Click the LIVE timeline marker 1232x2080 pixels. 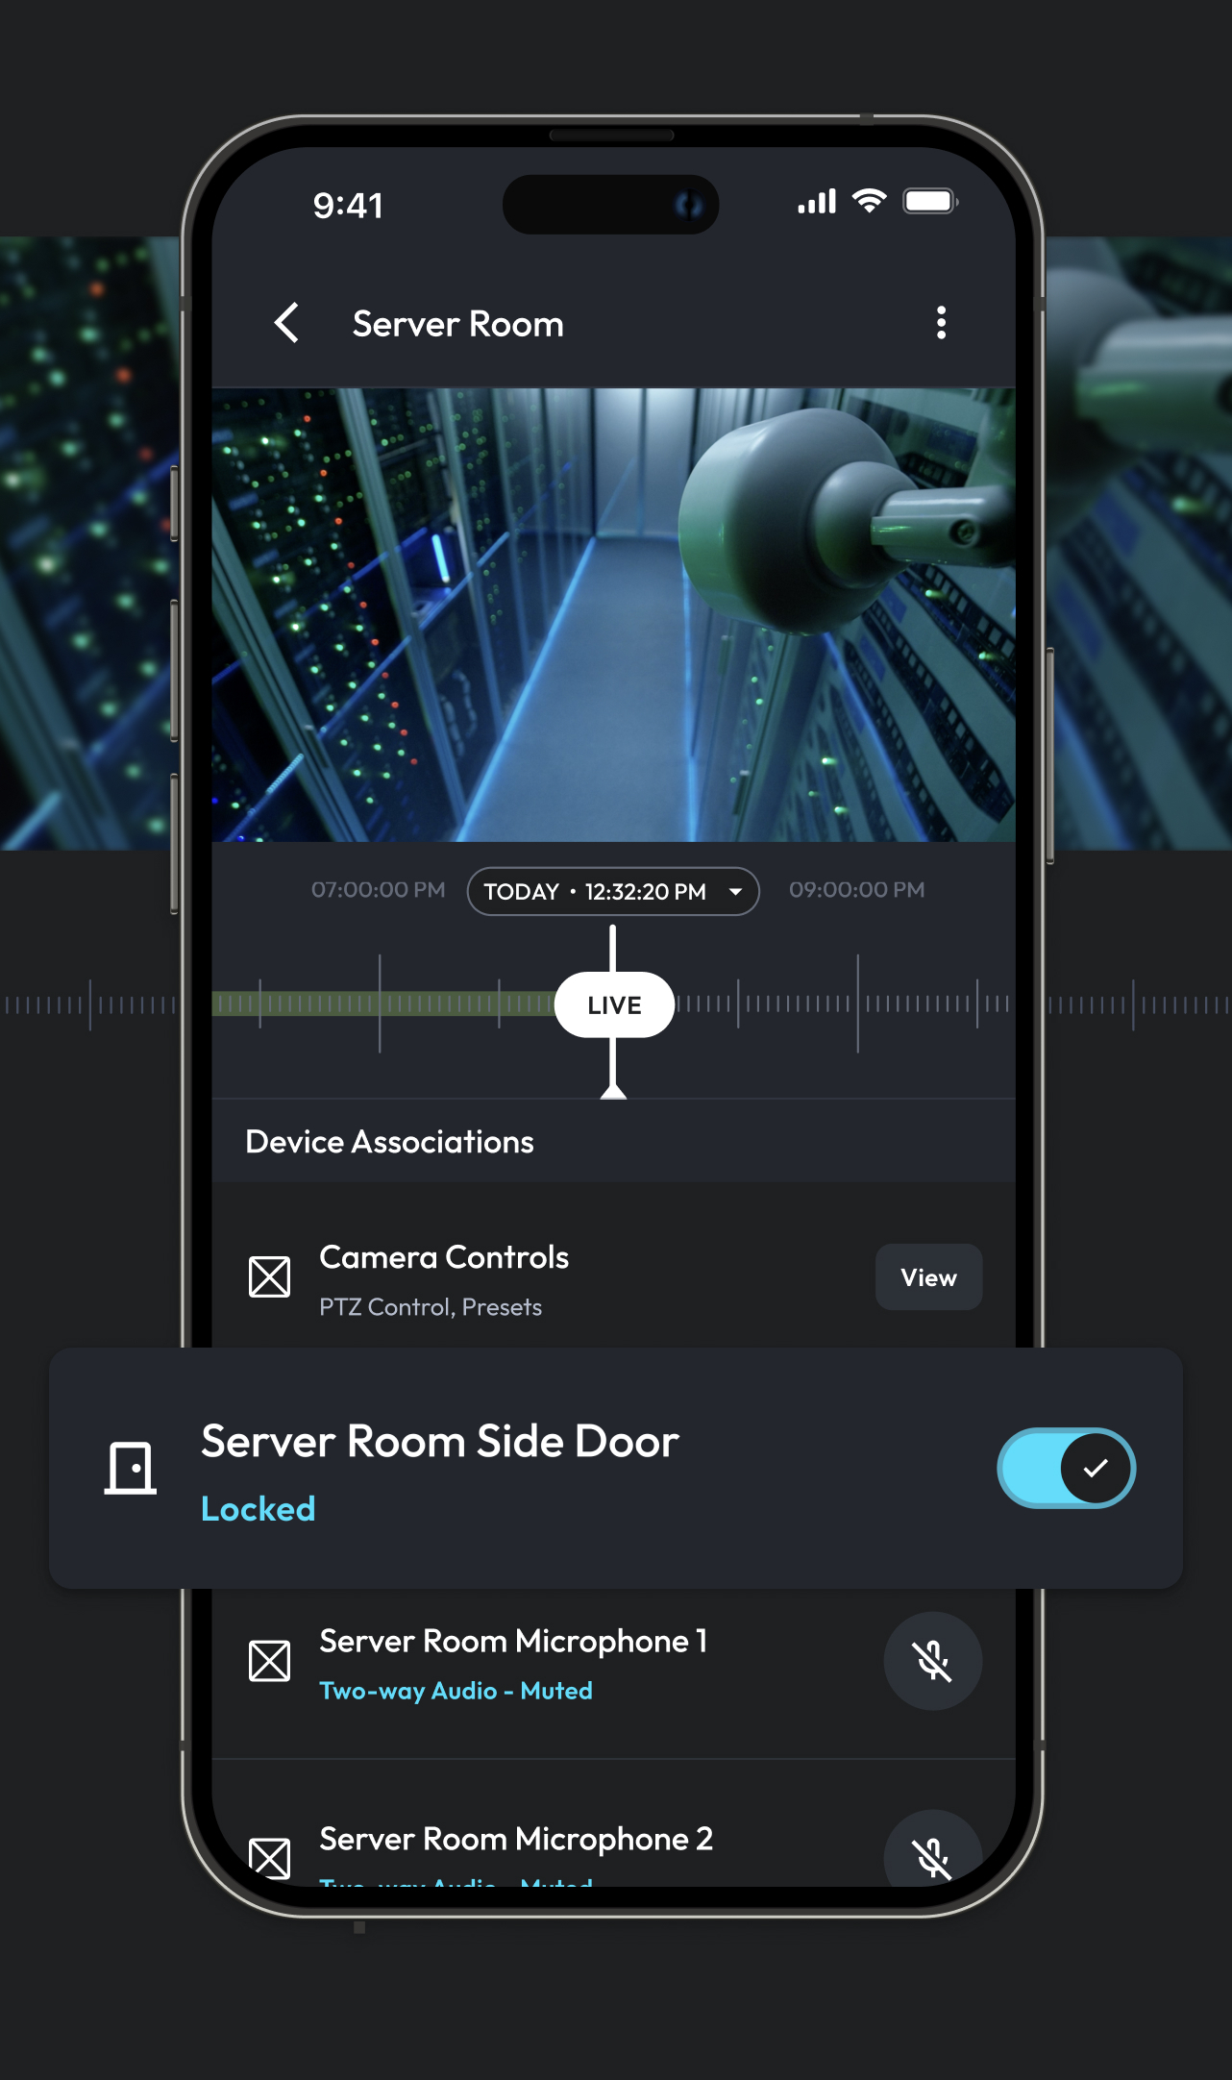(614, 1005)
